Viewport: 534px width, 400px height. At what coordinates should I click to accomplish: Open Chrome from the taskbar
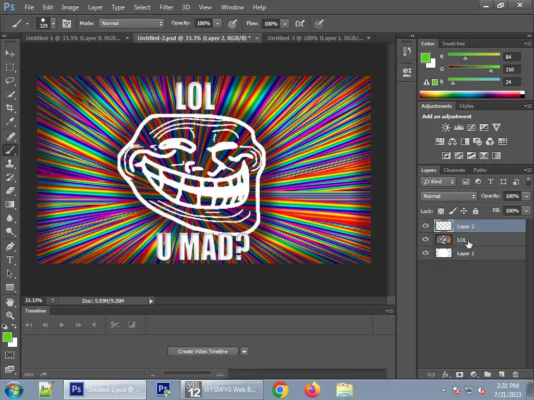click(x=280, y=390)
